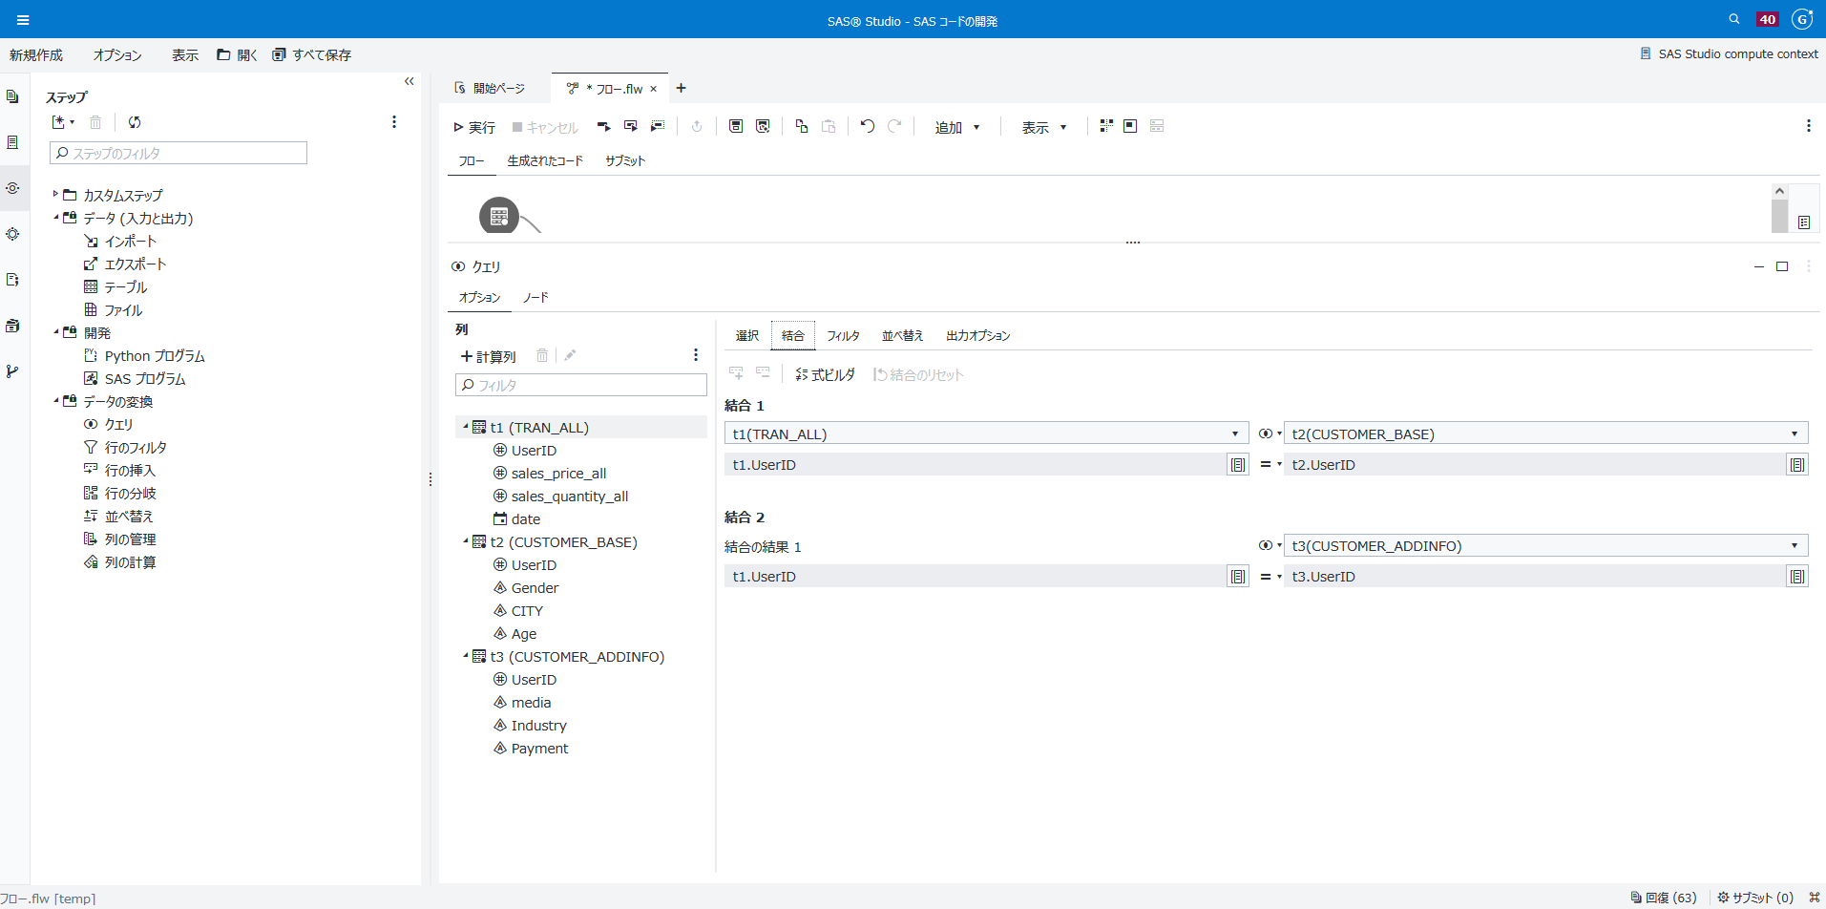Click the fit-to-window view icon
This screenshot has width=1826, height=909.
pyautogui.click(x=1130, y=126)
